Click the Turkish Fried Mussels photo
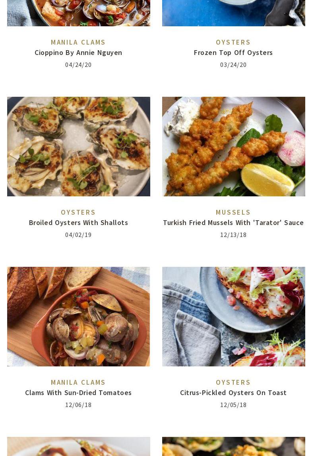312x456 pixels. pos(234,147)
